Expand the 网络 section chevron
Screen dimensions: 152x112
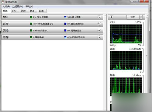pyautogui.click(x=99, y=30)
